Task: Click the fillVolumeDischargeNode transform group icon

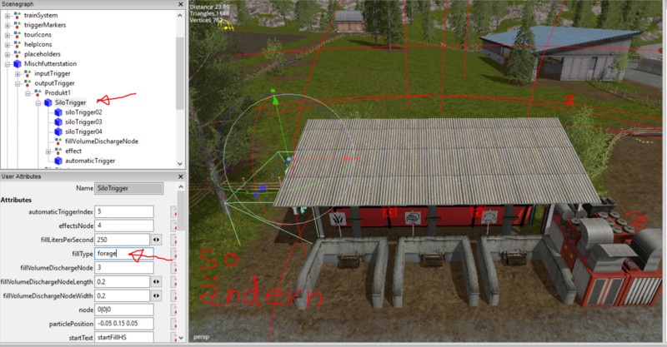Action: pos(58,141)
